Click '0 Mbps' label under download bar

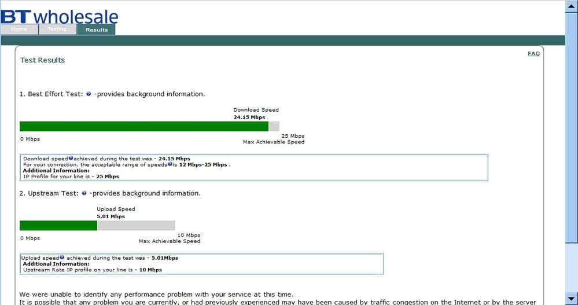pyautogui.click(x=30, y=139)
